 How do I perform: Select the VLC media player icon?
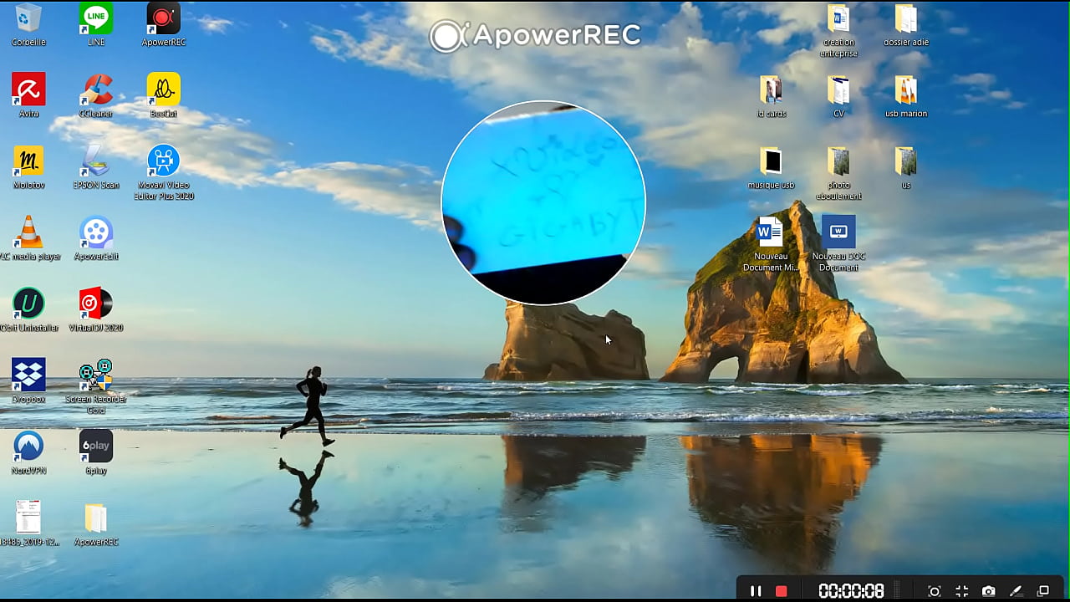tap(29, 237)
